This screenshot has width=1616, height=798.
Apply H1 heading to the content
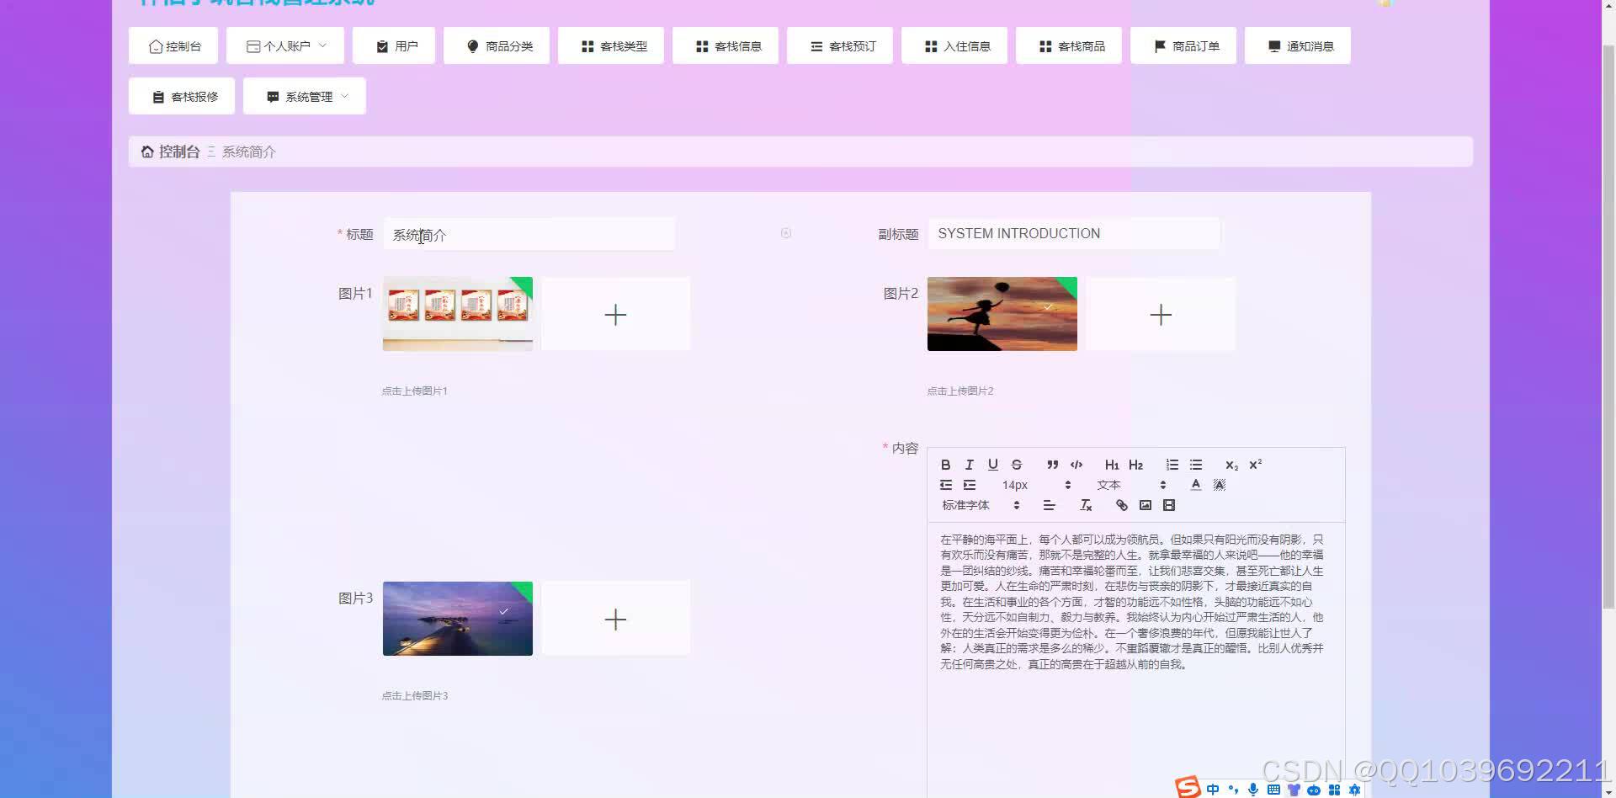coord(1112,464)
